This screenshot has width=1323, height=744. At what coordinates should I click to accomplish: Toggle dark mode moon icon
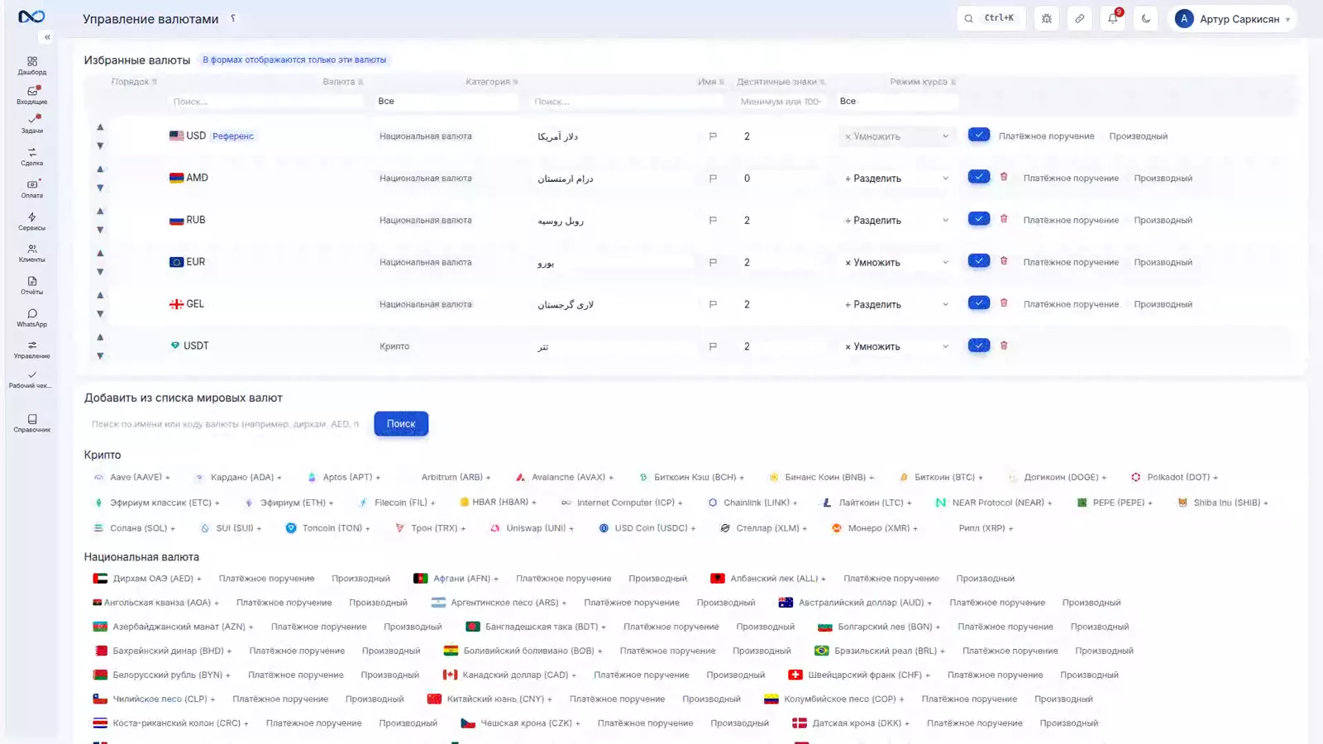[x=1145, y=18]
